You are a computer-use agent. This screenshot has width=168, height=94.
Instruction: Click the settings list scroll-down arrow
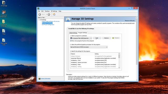pyautogui.click(x=119, y=67)
